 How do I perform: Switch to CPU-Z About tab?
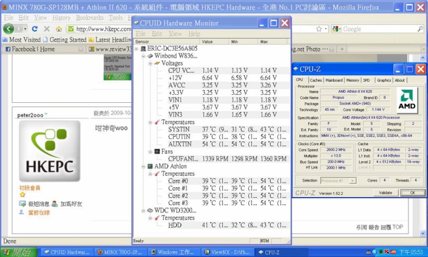(400, 80)
